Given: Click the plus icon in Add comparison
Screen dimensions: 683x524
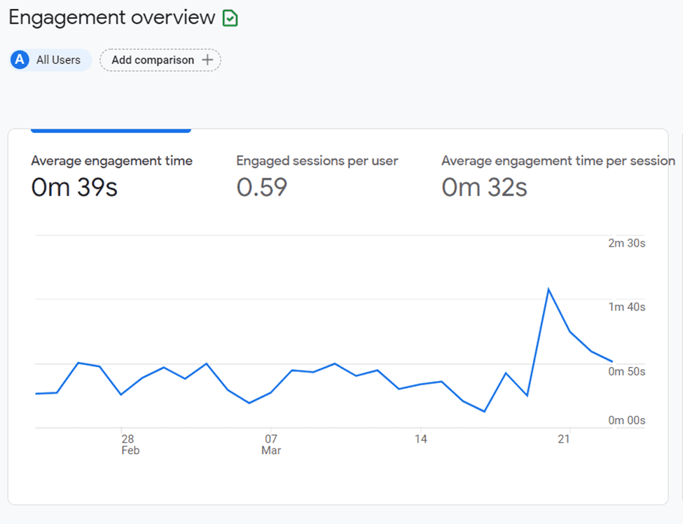Looking at the screenshot, I should click(208, 60).
